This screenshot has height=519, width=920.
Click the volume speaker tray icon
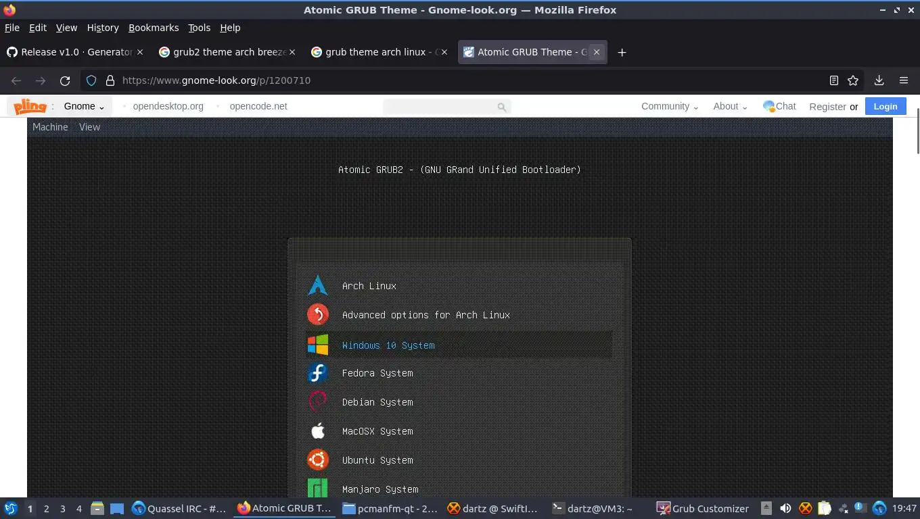pyautogui.click(x=785, y=508)
